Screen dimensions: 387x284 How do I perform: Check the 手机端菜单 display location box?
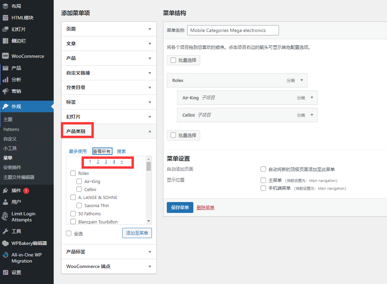[x=263, y=188]
